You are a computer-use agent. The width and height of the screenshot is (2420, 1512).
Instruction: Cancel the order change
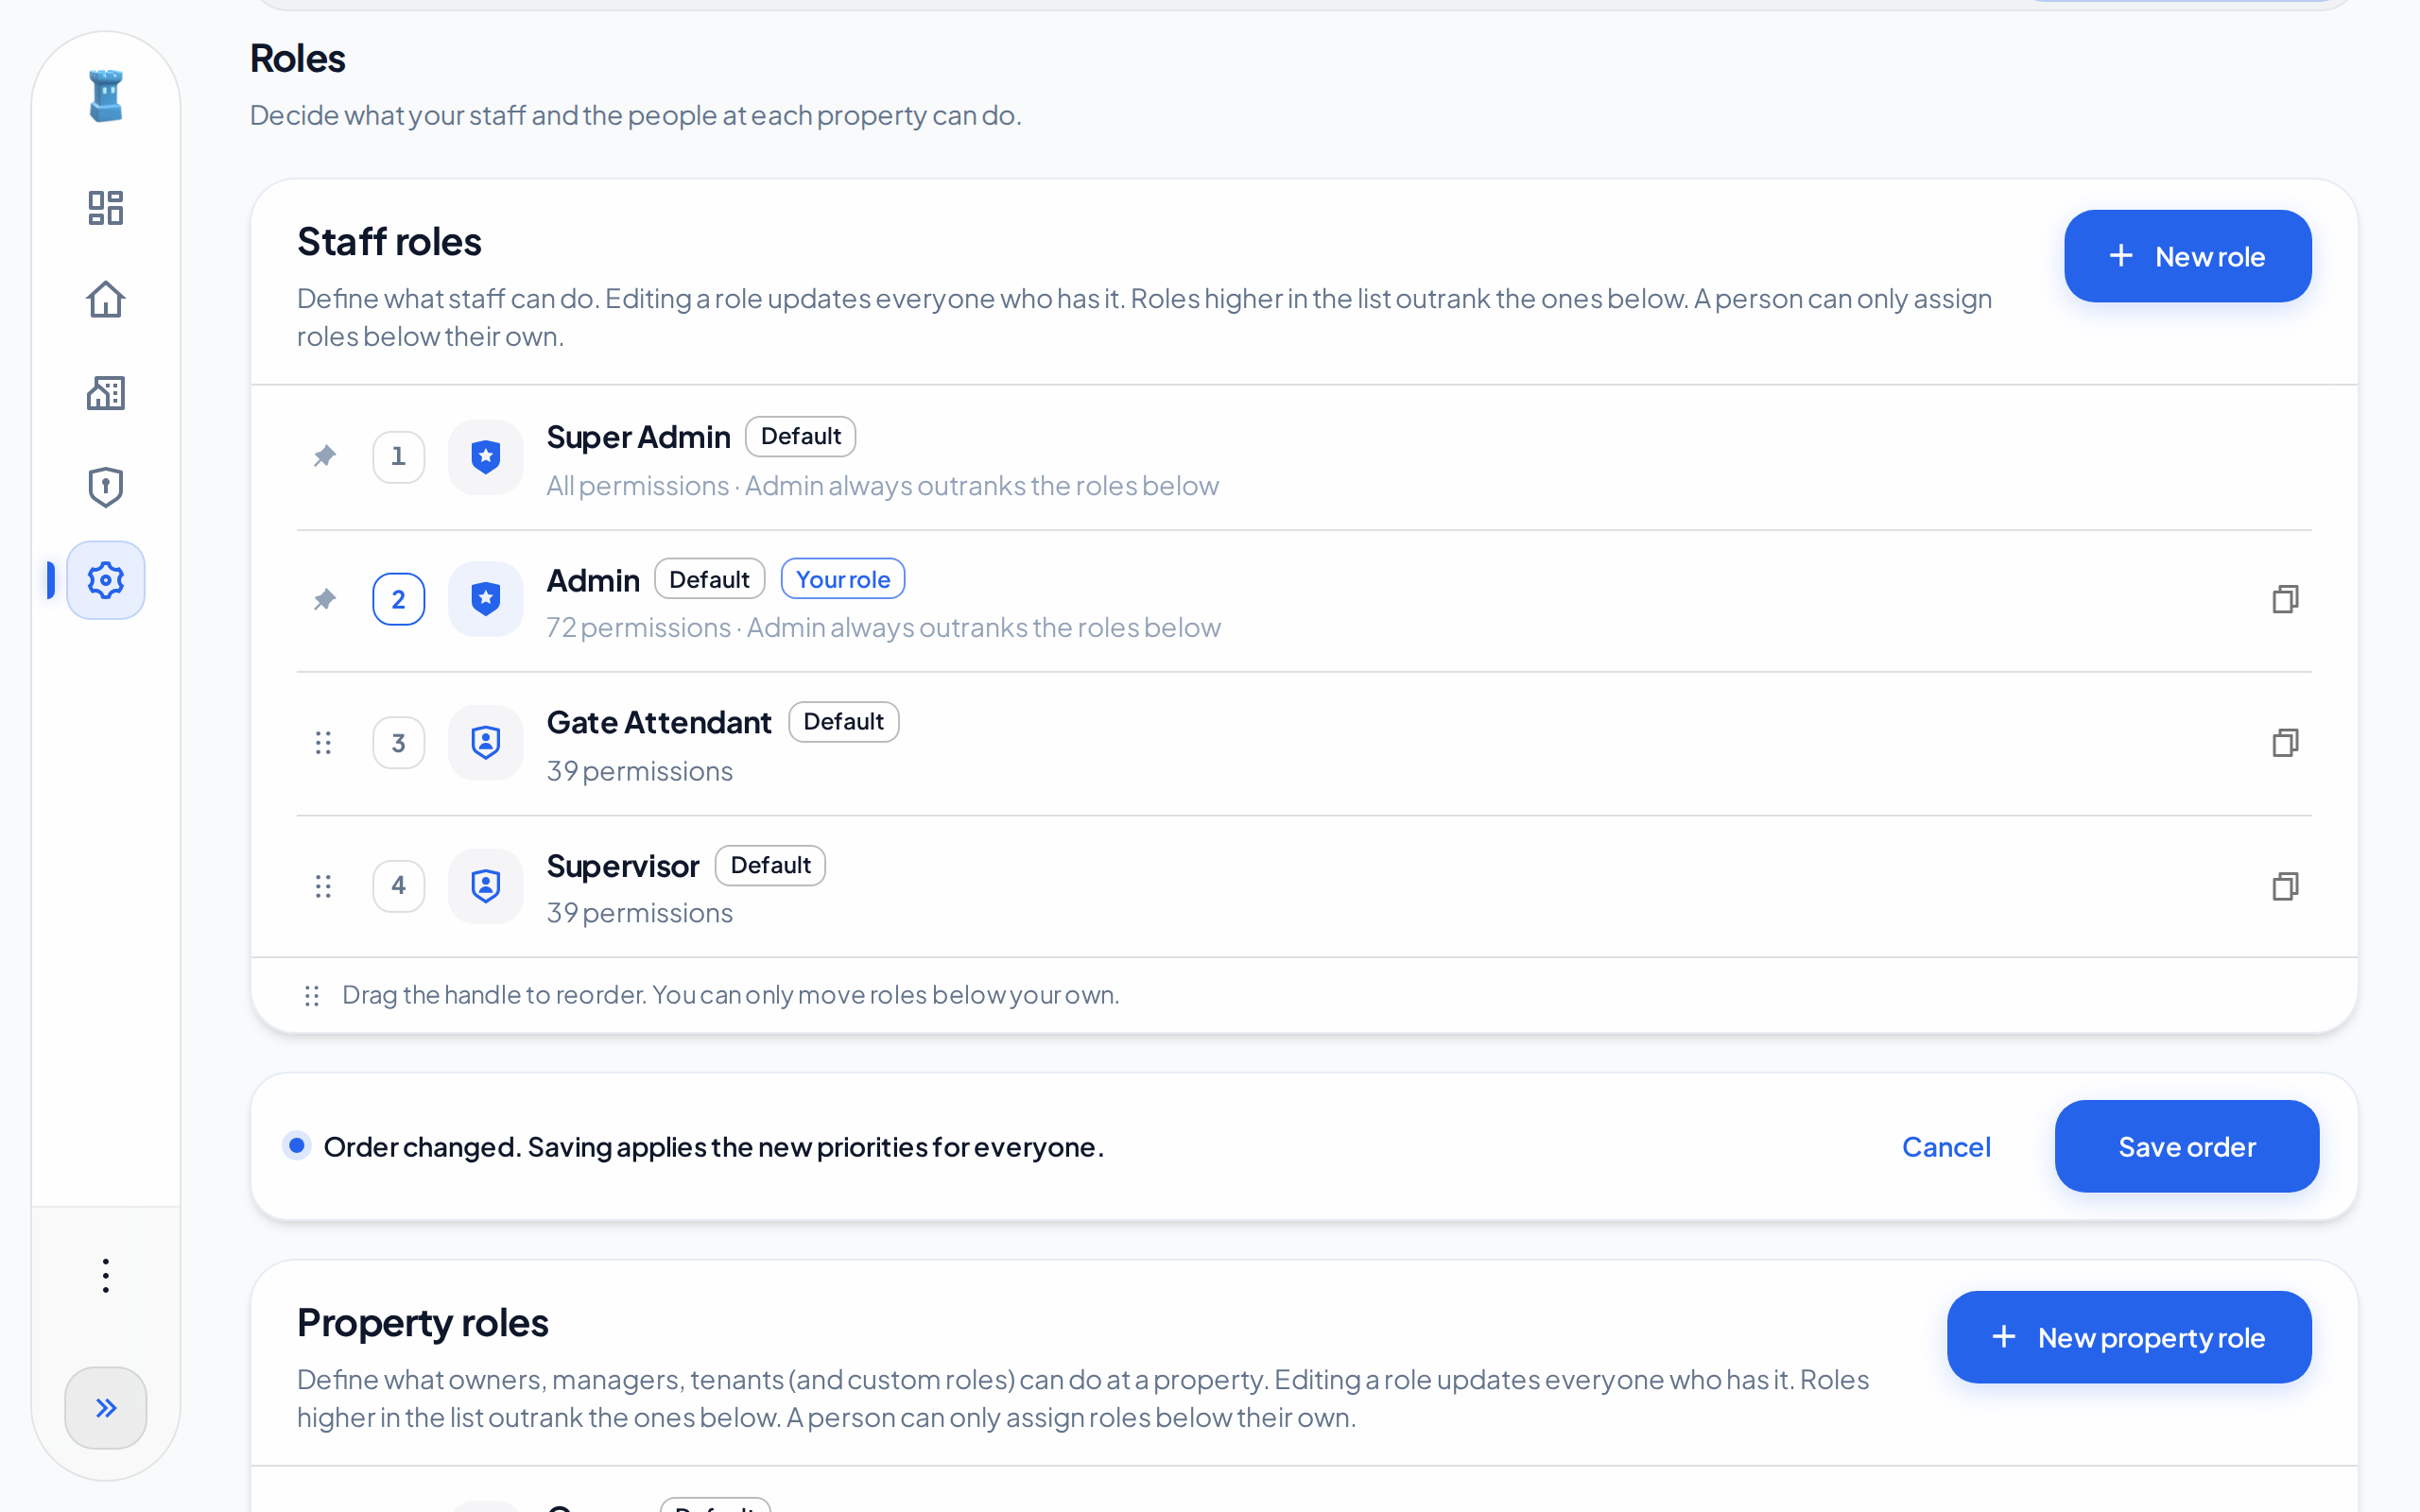coord(1946,1146)
